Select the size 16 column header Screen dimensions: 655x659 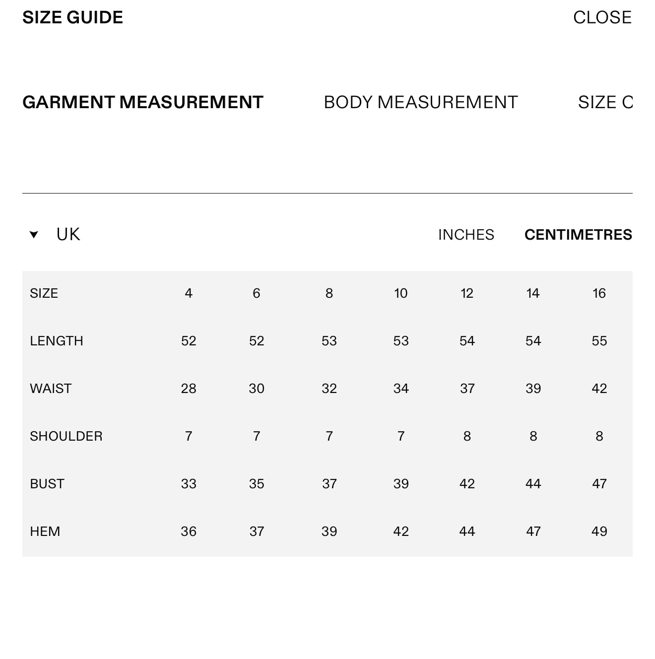(599, 293)
